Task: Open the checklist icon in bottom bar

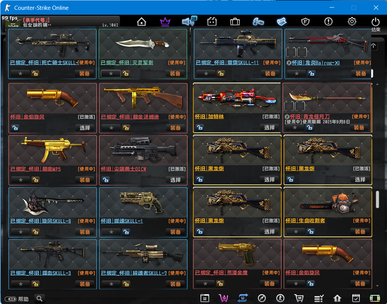Action: tap(319, 298)
